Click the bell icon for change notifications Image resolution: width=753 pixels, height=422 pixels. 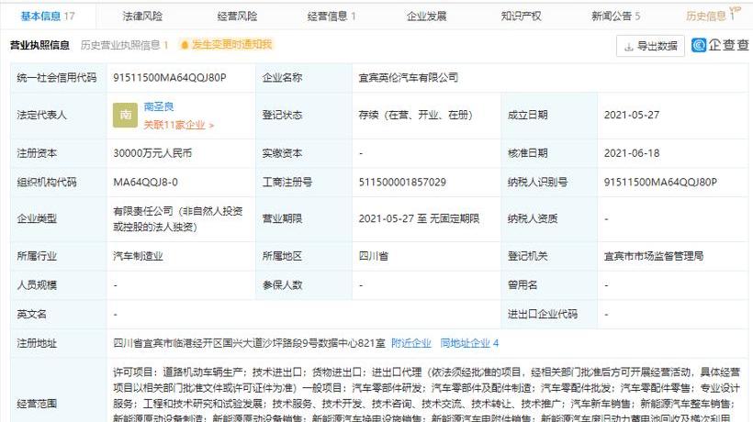tap(185, 45)
